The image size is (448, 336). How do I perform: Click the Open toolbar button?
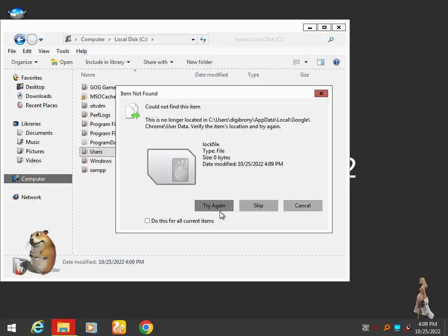tap(62, 62)
